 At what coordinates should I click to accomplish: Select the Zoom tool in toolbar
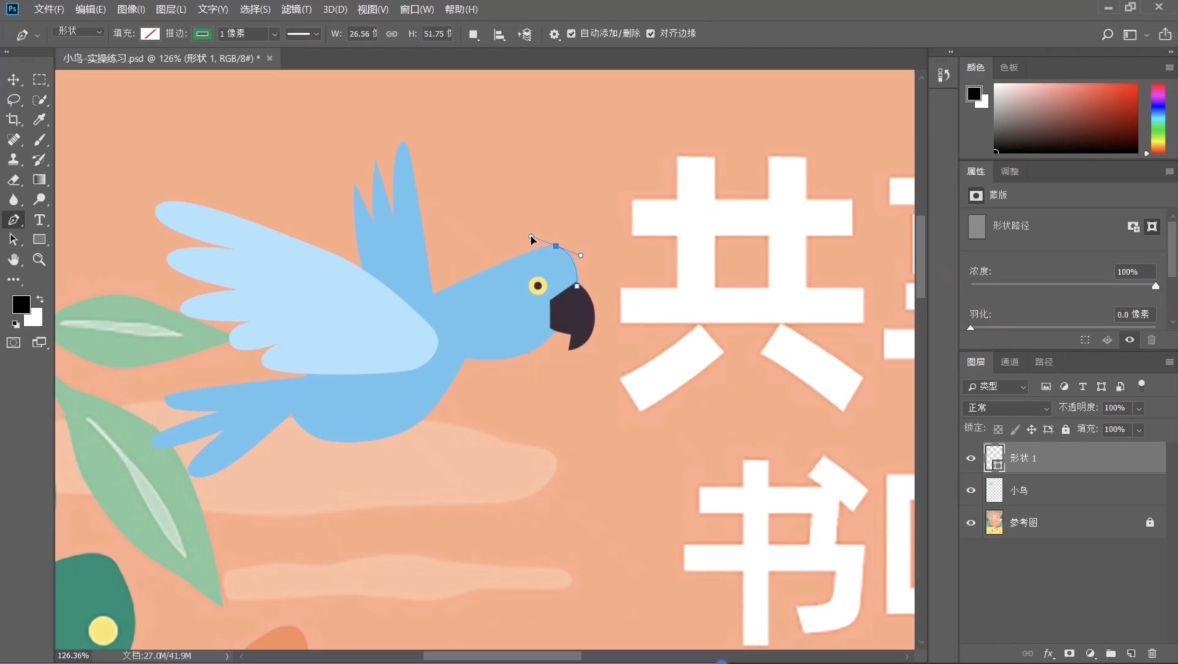click(x=39, y=260)
